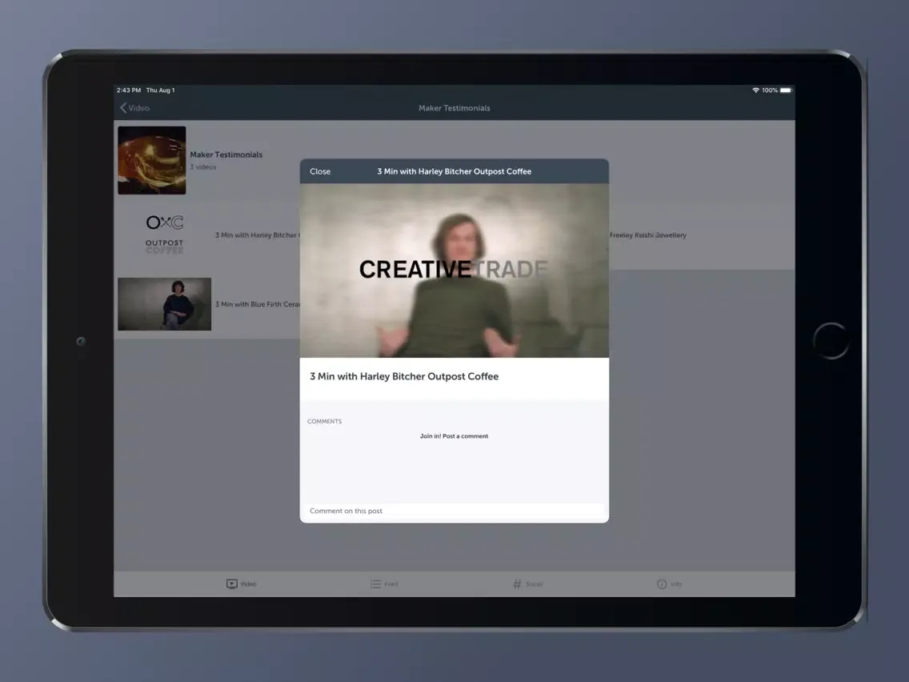Image resolution: width=909 pixels, height=682 pixels.
Task: Open the Blue Firth Ceramics video thumbnail
Action: [x=165, y=304]
